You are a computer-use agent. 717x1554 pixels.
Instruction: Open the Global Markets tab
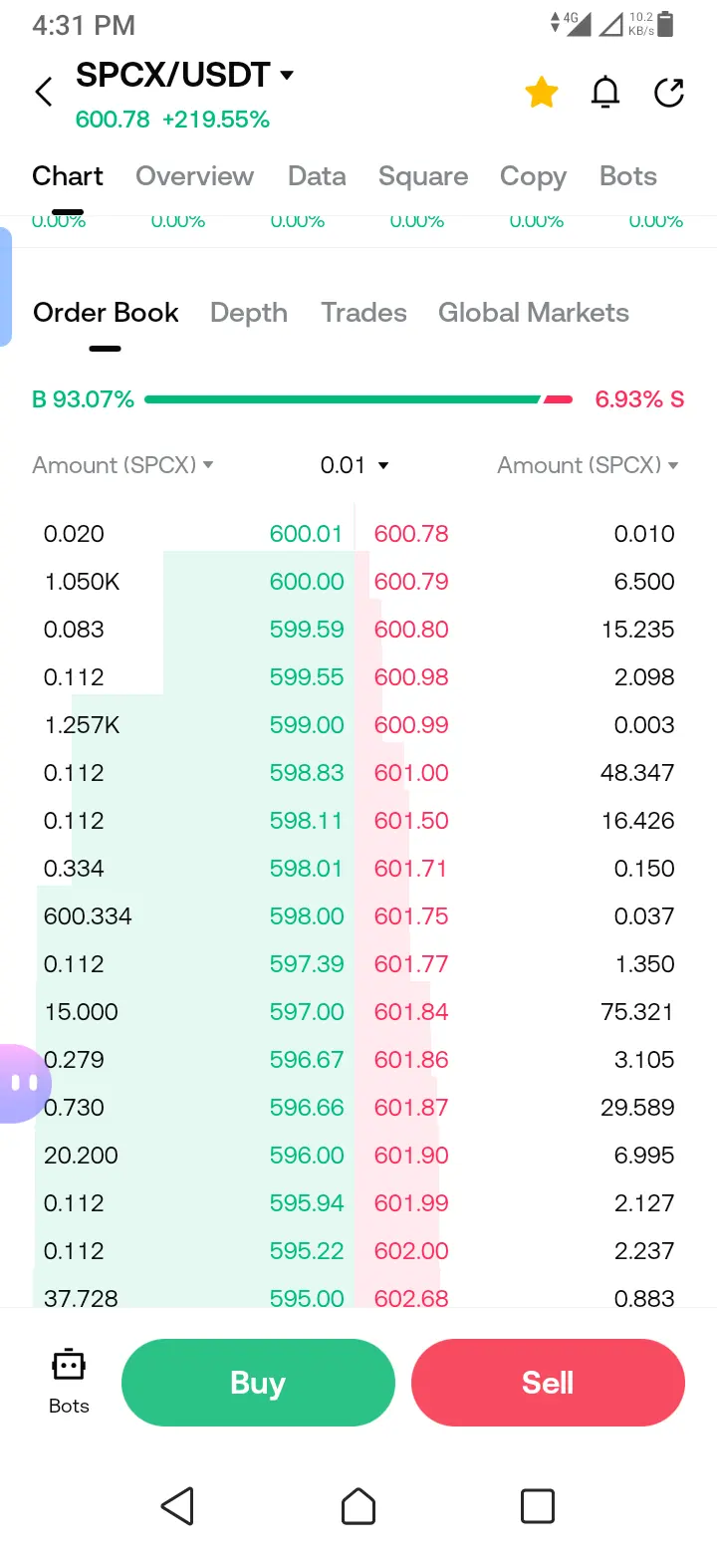[534, 313]
